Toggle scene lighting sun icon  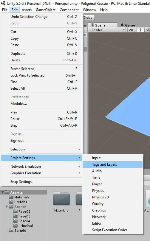coord(140,30)
